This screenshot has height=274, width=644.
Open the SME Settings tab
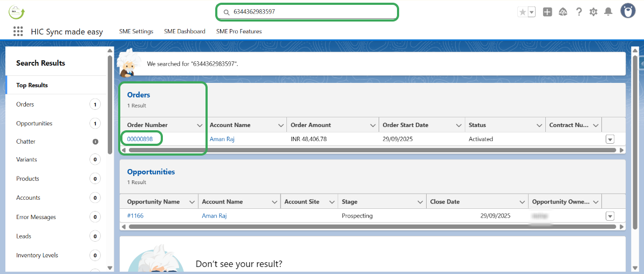click(136, 31)
